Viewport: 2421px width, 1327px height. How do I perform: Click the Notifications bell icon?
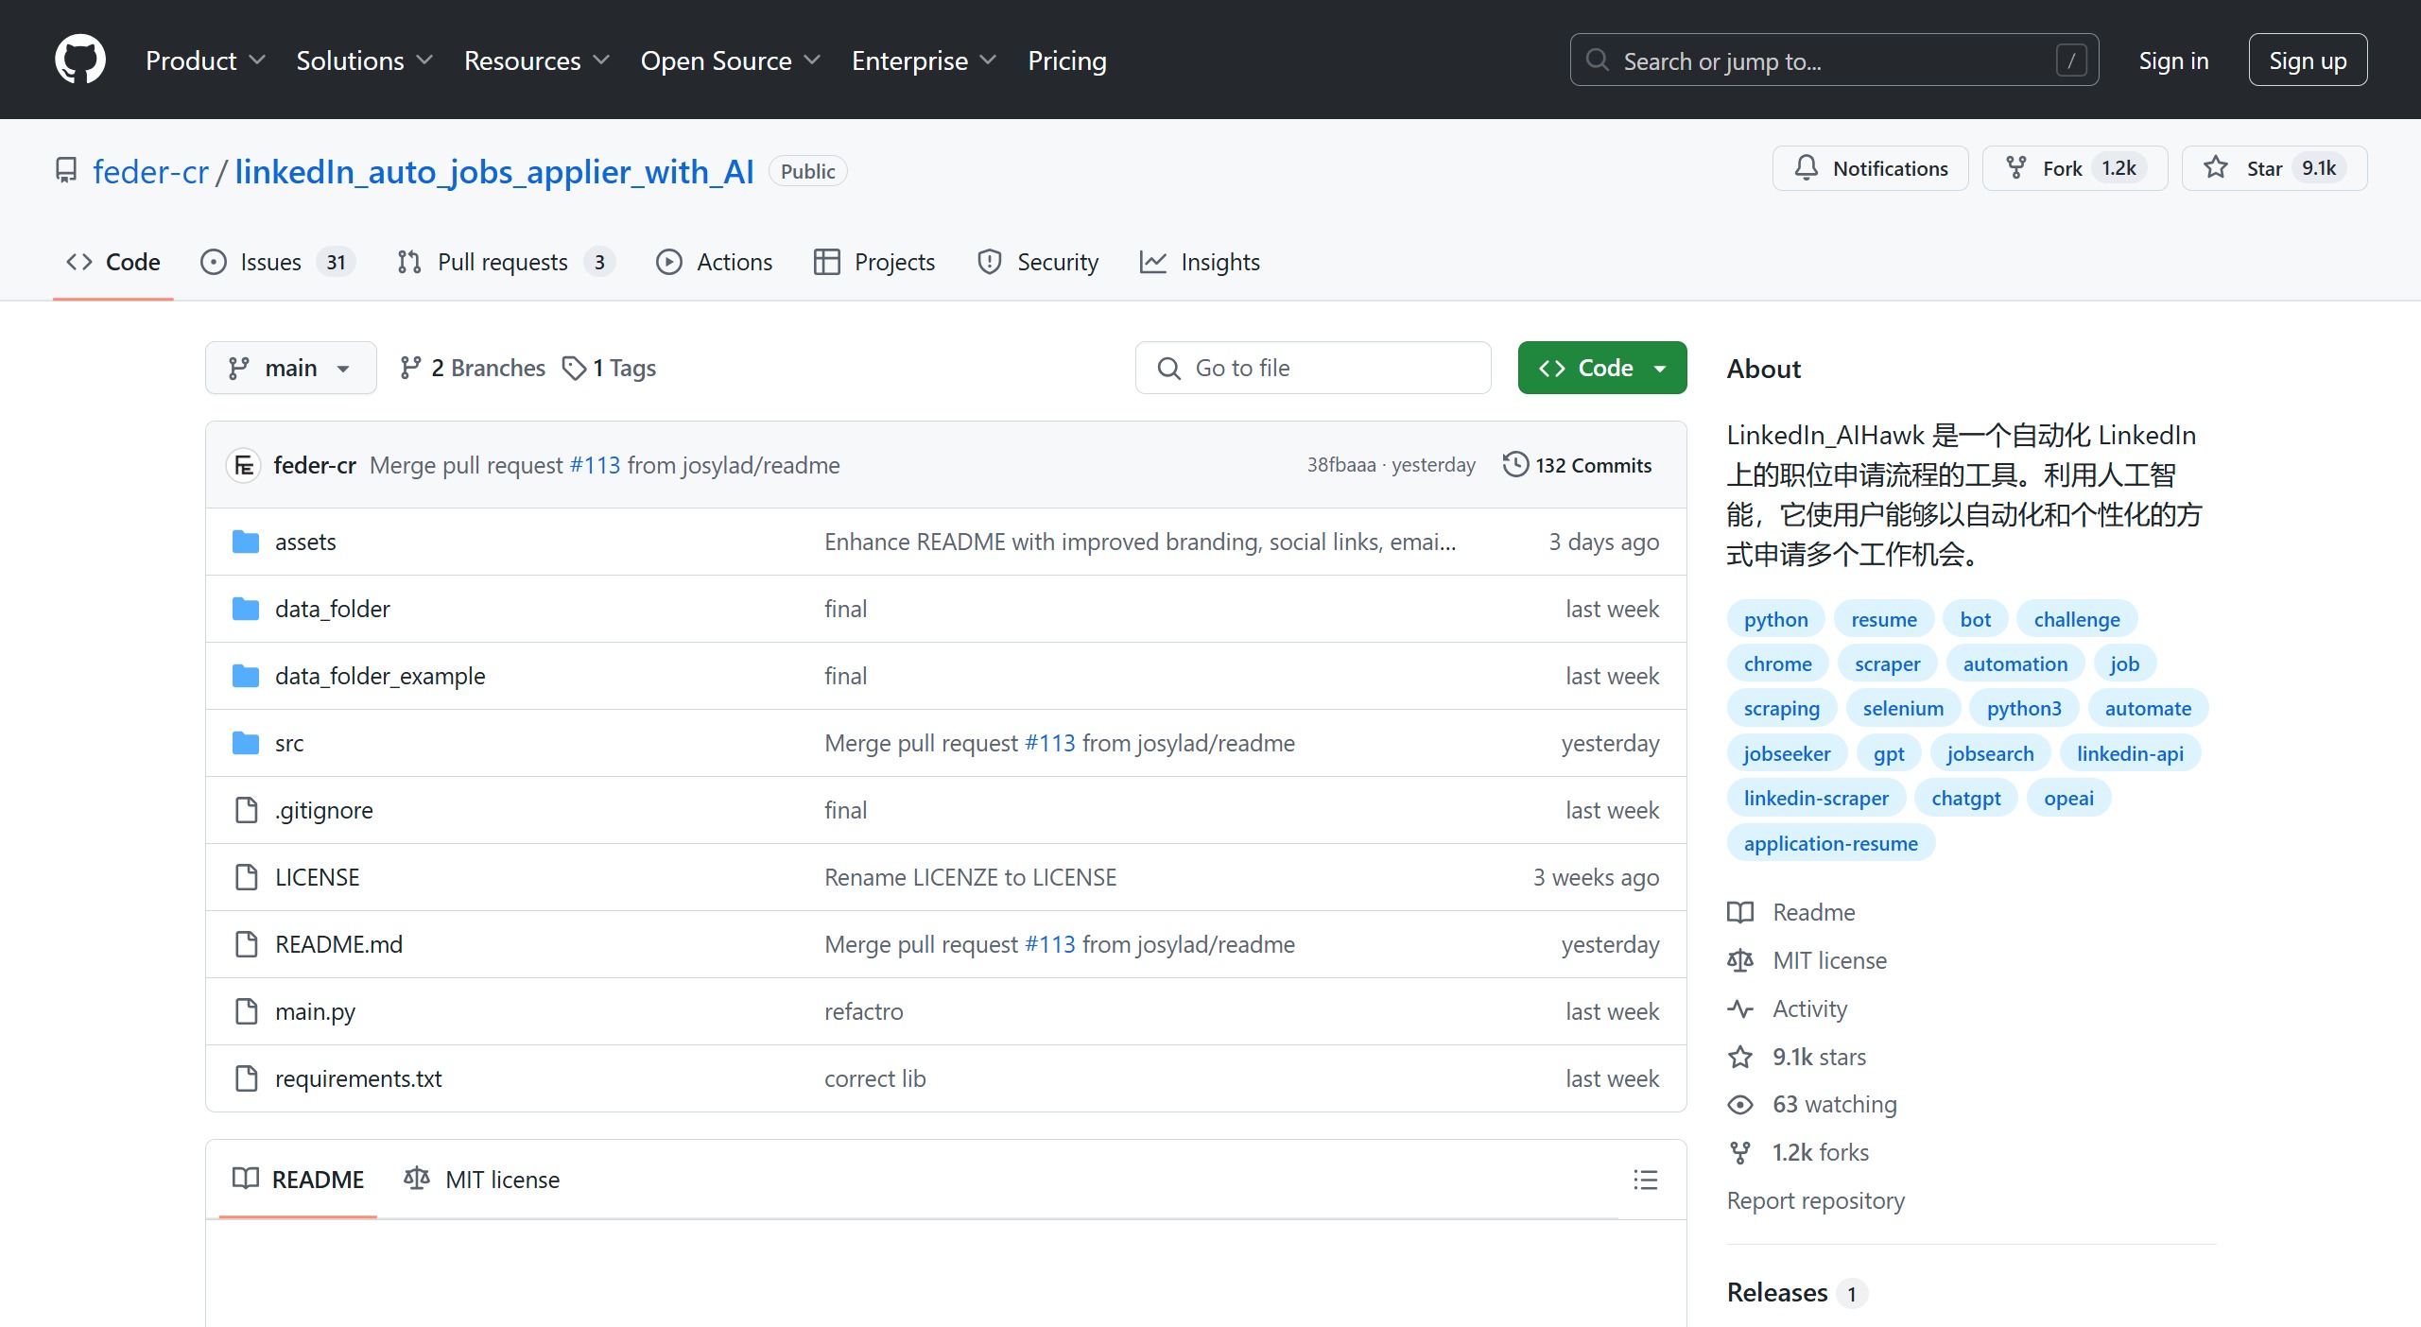[x=1807, y=168]
